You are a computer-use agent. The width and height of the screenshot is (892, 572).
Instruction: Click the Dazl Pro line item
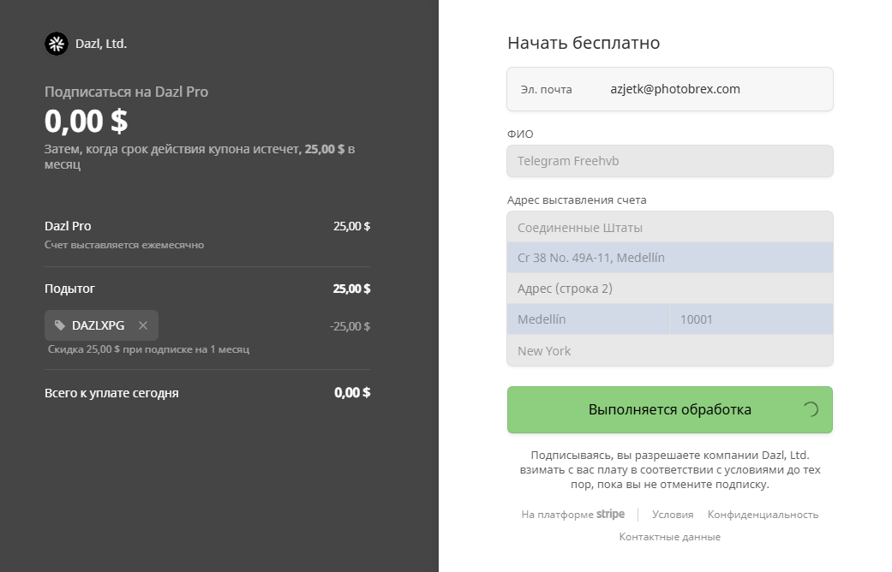tap(68, 226)
